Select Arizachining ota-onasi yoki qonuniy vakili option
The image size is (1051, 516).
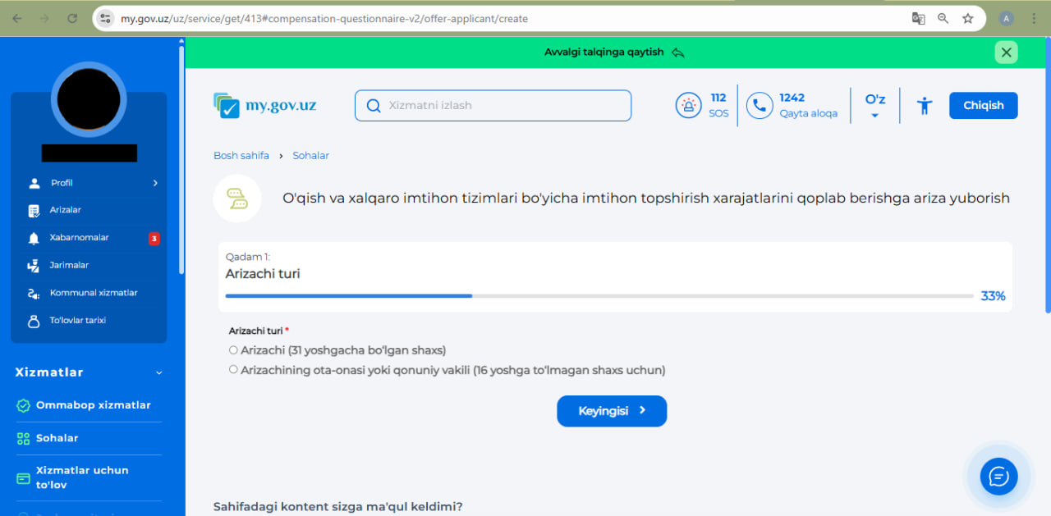(234, 370)
